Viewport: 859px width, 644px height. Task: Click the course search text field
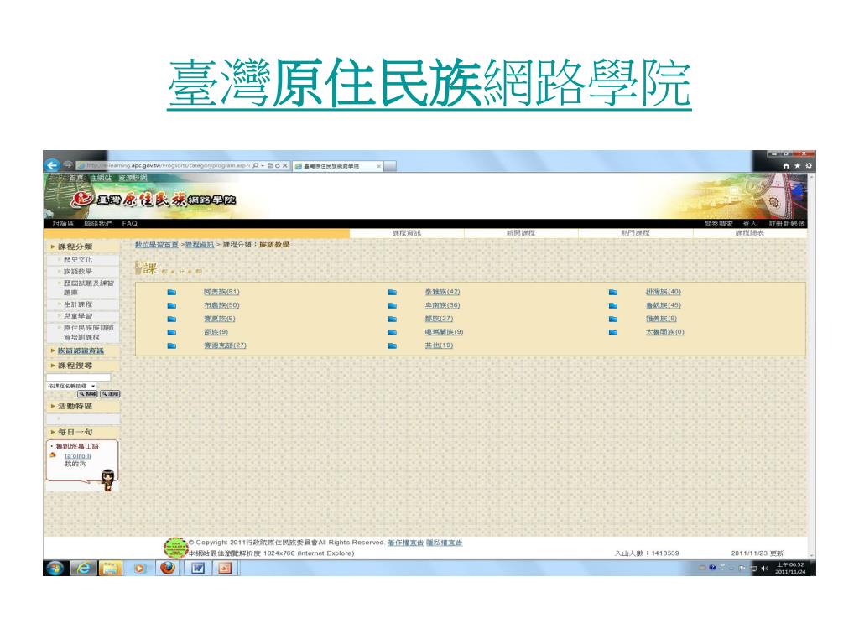[78, 377]
